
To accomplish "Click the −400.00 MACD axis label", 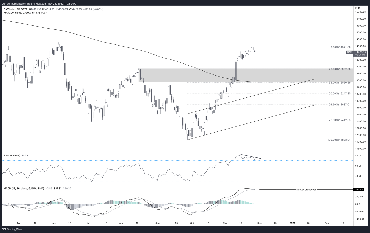I will pyautogui.click(x=360, y=219).
